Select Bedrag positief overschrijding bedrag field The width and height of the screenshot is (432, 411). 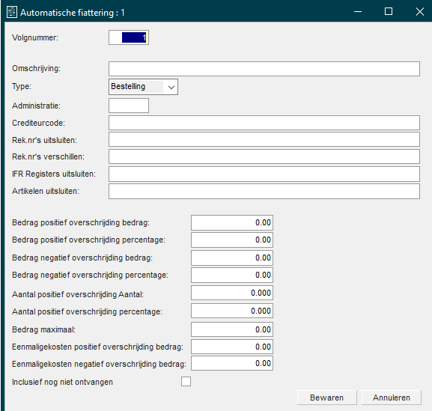pos(232,222)
